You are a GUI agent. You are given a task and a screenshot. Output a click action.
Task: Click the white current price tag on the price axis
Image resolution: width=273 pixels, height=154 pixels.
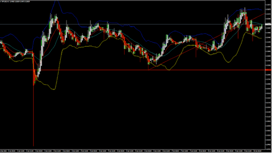click(x=268, y=24)
